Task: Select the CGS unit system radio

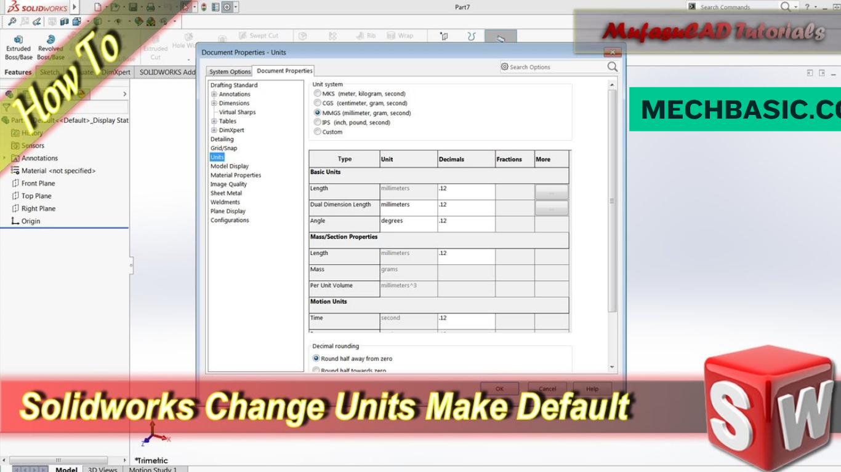Action: point(318,103)
